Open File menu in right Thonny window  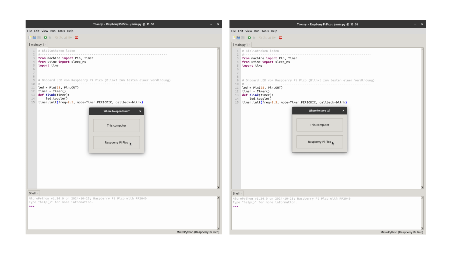coord(233,31)
